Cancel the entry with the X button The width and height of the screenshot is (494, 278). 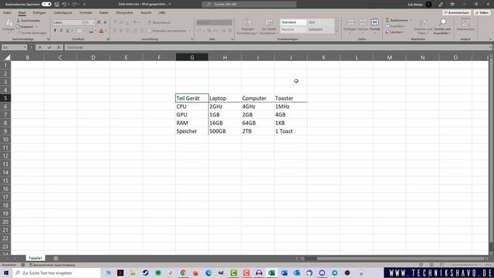click(x=39, y=47)
